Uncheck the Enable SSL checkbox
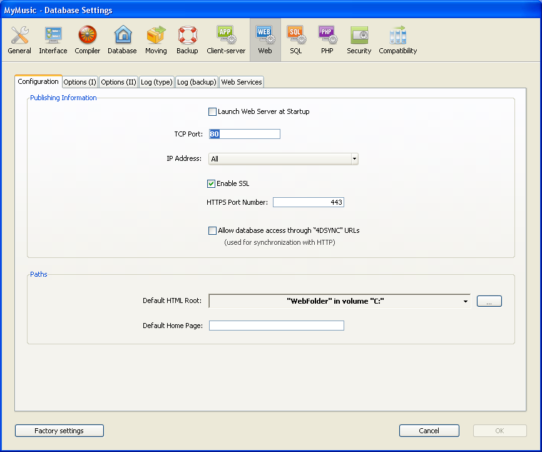Viewport: 542px width, 452px height. click(x=212, y=184)
